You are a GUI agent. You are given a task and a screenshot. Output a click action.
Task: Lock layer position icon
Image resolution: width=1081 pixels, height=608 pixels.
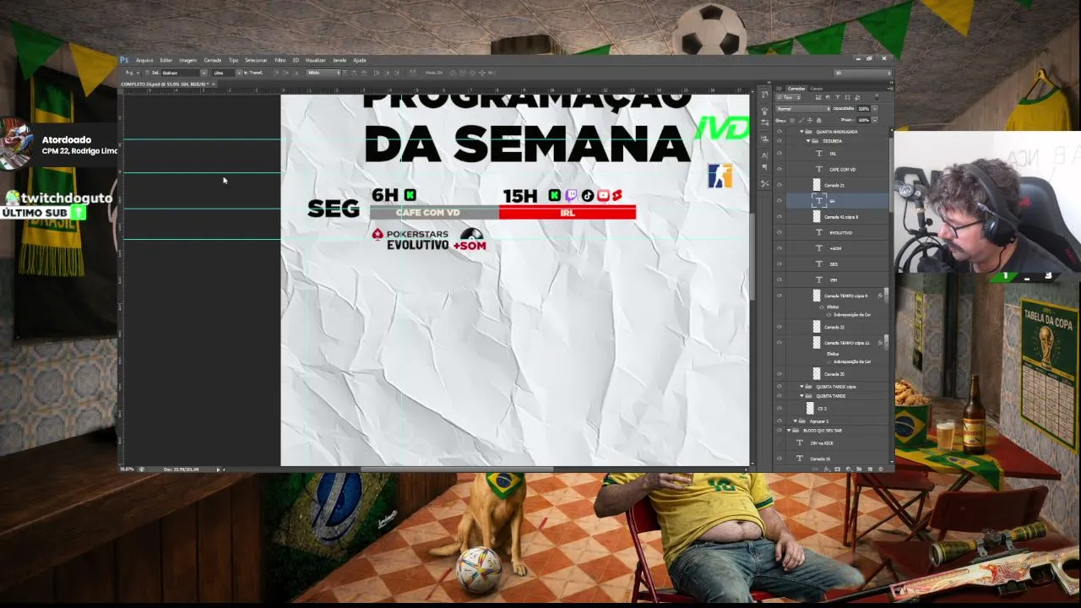coord(810,120)
